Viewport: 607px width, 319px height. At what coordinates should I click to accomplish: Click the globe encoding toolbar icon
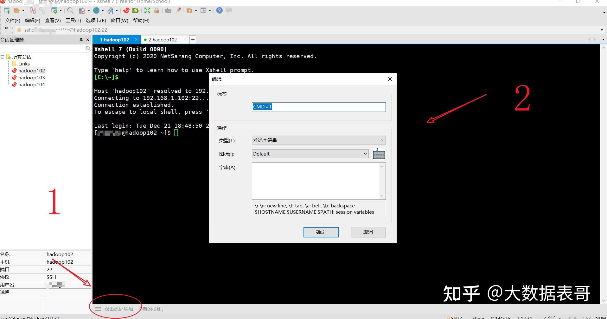pyautogui.click(x=96, y=11)
